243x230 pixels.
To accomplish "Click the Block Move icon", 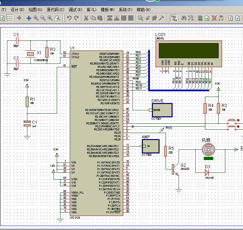I will (x=117, y=18).
